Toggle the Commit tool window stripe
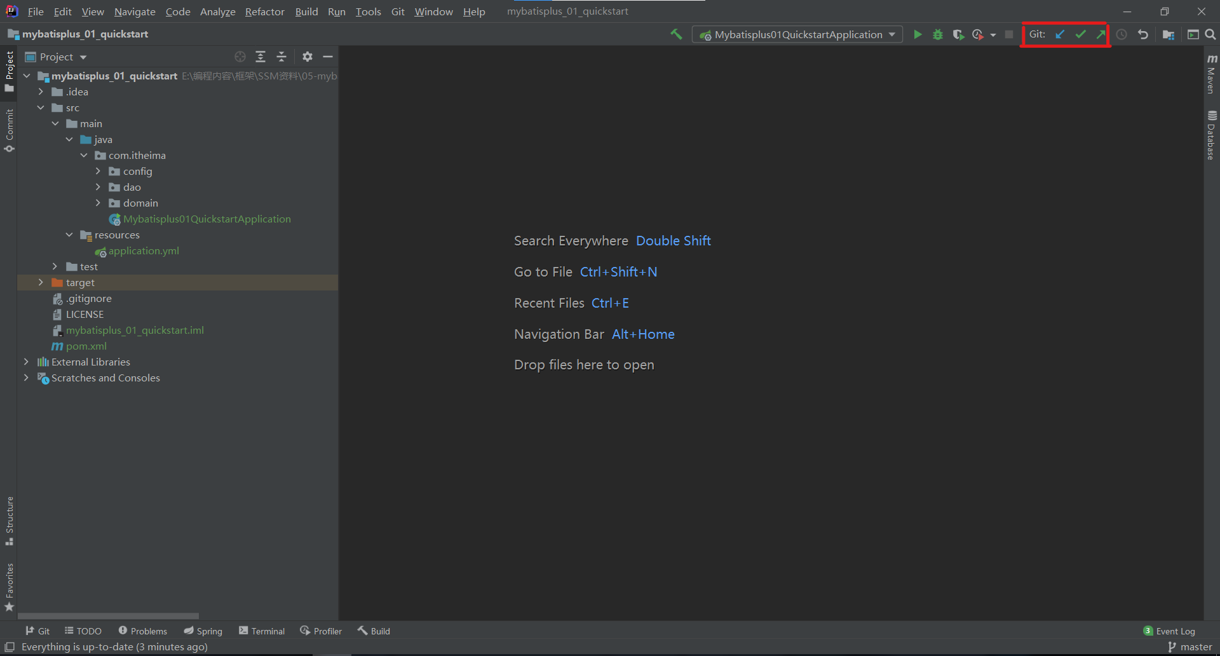This screenshot has width=1220, height=656. 9,130
